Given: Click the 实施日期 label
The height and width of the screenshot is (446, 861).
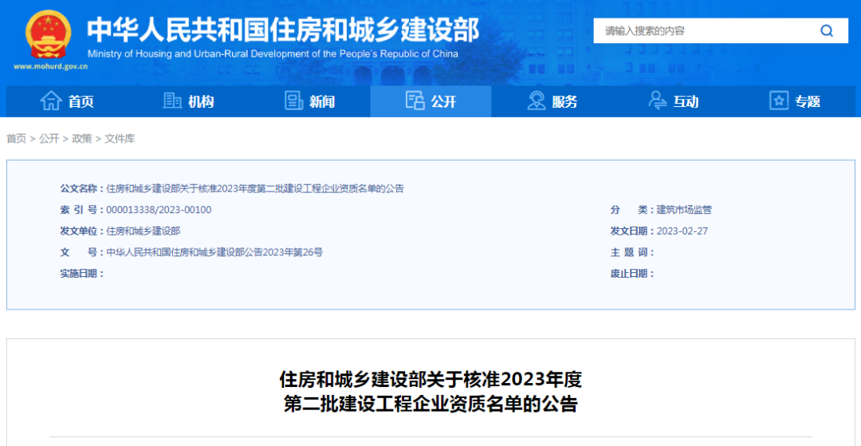Looking at the screenshot, I should pos(81,274).
